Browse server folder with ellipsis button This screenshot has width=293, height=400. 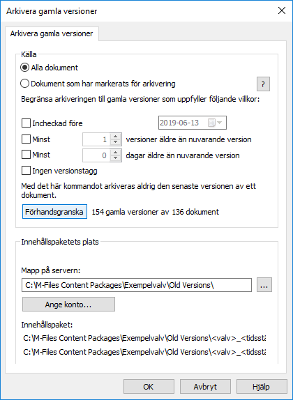point(264,285)
